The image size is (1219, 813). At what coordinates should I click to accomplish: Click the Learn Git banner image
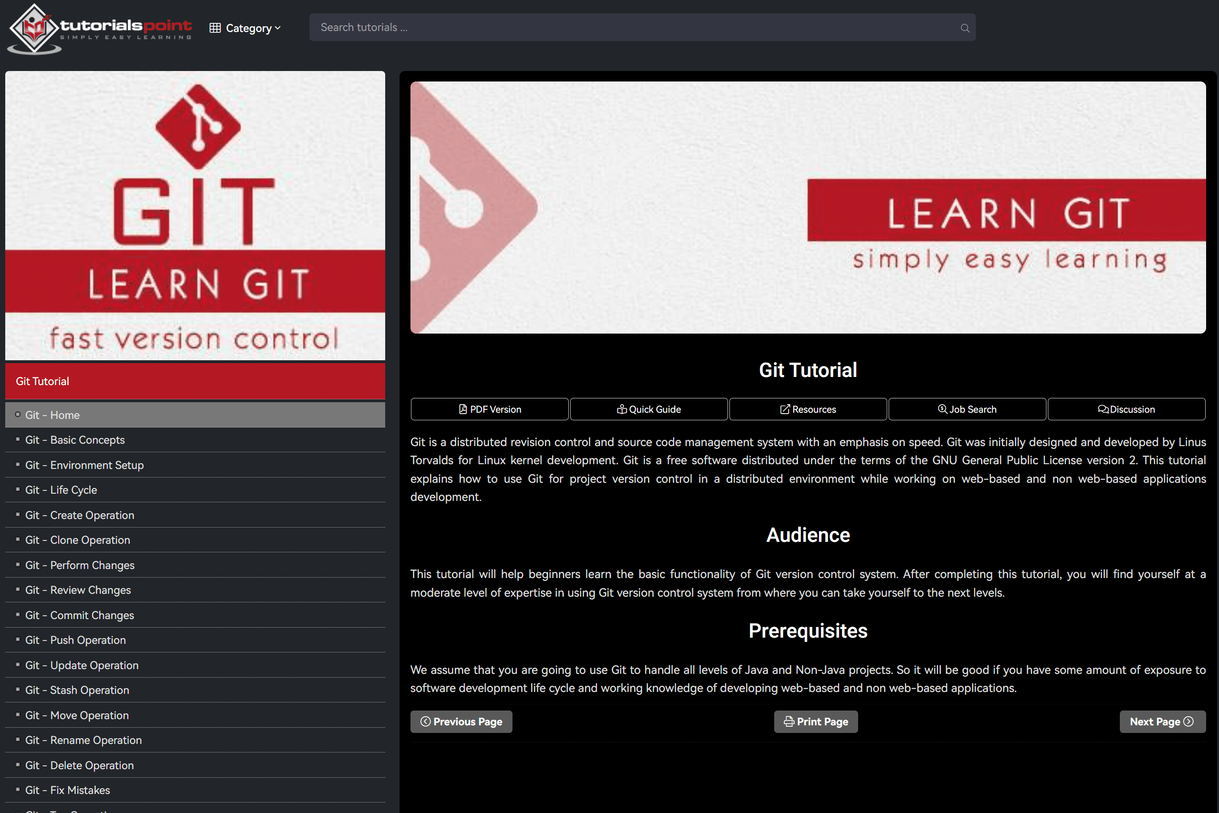pyautogui.click(x=808, y=207)
